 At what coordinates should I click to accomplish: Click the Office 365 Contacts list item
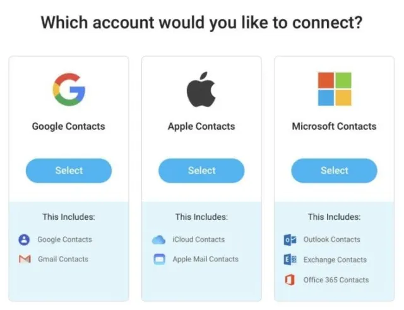(336, 280)
